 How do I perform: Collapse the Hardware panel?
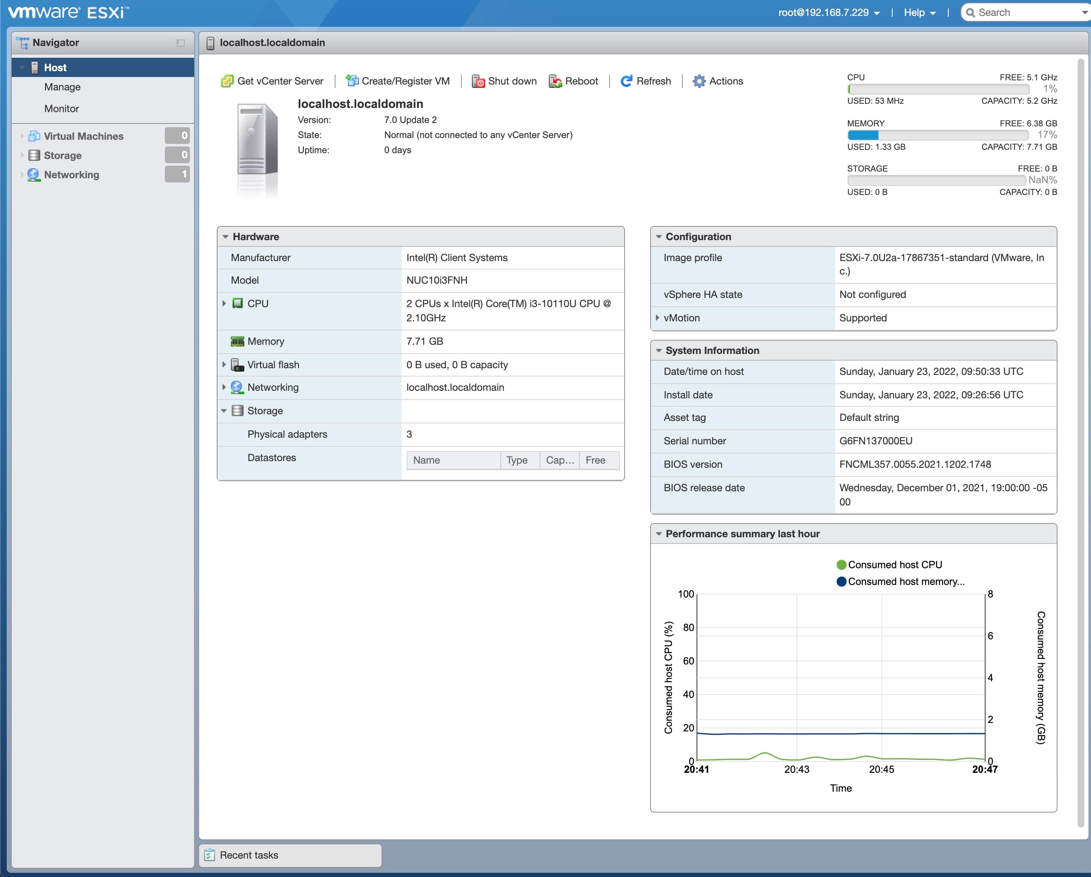click(225, 237)
